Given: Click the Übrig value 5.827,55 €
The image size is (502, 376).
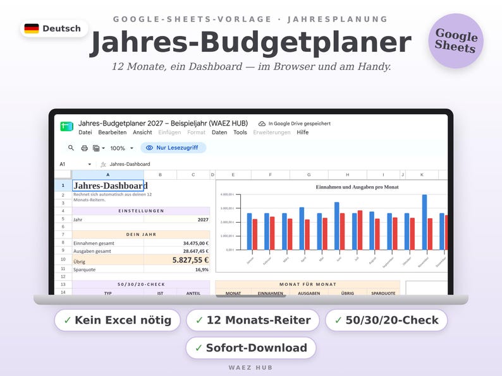Looking at the screenshot, I should (177, 260).
